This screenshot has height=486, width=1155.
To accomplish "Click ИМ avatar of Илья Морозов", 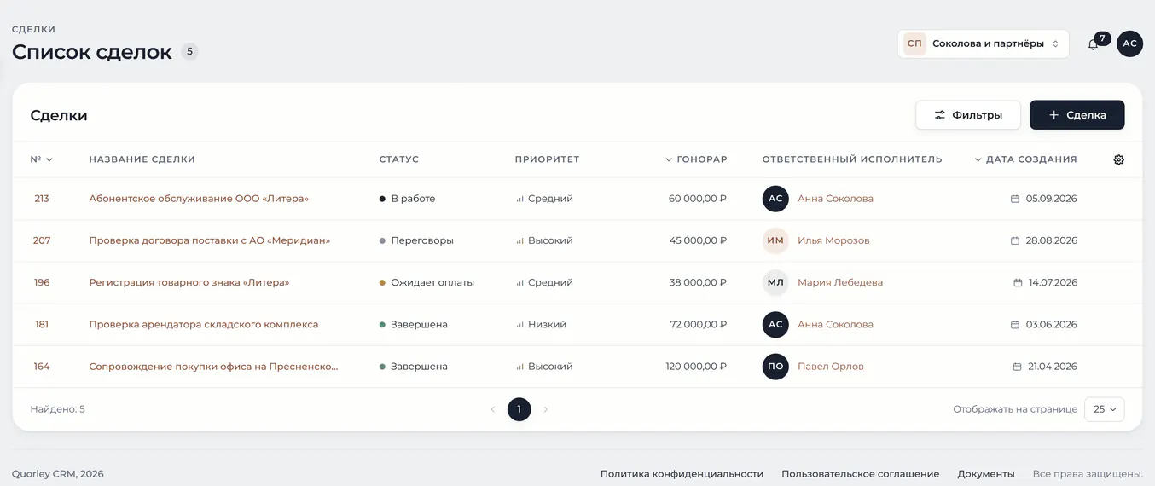I will pyautogui.click(x=775, y=240).
